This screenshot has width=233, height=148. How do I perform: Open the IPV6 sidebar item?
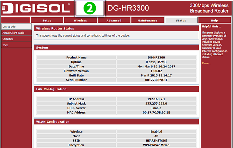click(x=16, y=45)
